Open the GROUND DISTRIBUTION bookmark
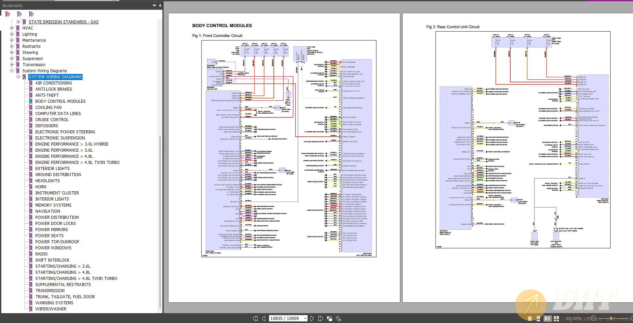Screen dimensions: 633x323 tap(58, 175)
